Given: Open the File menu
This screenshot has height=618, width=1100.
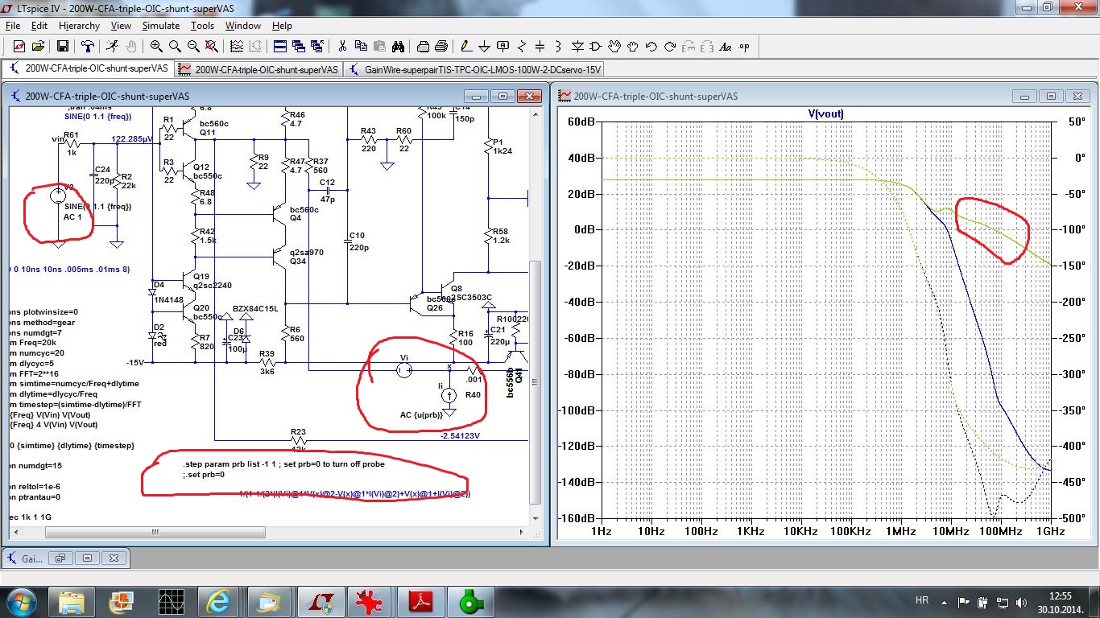Looking at the screenshot, I should tap(12, 26).
